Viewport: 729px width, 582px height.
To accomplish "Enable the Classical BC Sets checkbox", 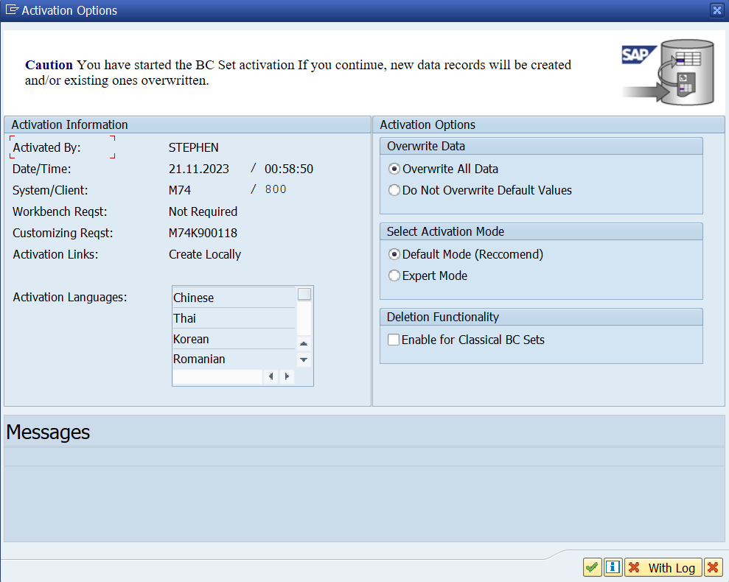I will pyautogui.click(x=394, y=340).
